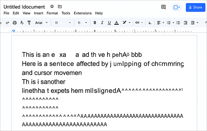
Task: Insert a link with chain icon
Action: point(137,23)
